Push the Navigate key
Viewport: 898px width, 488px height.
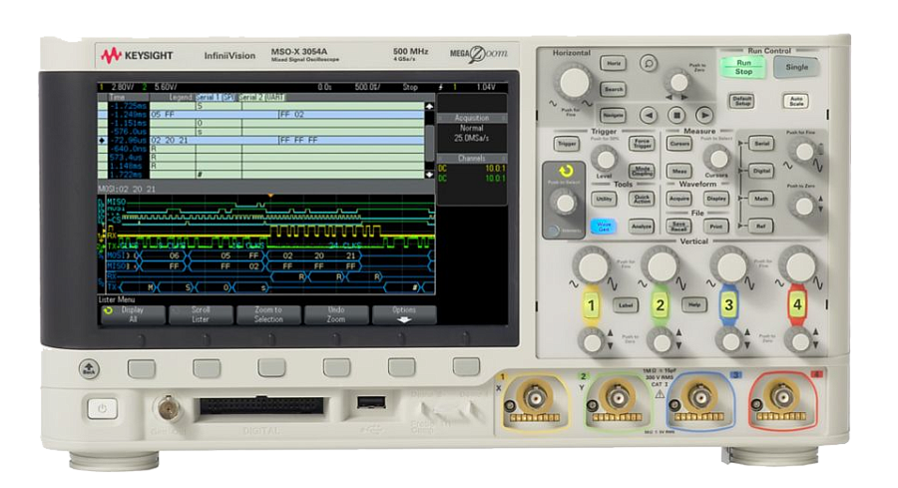[x=613, y=115]
